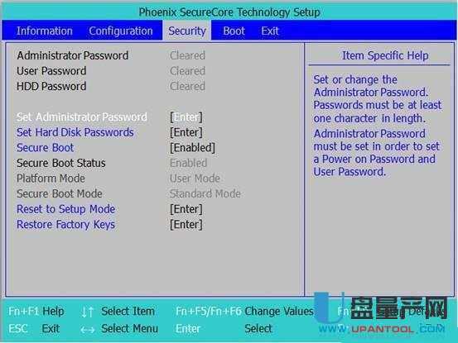Click the up-down arrows Select Item icon
Screen dimensions: 458x343
pyautogui.click(x=87, y=312)
